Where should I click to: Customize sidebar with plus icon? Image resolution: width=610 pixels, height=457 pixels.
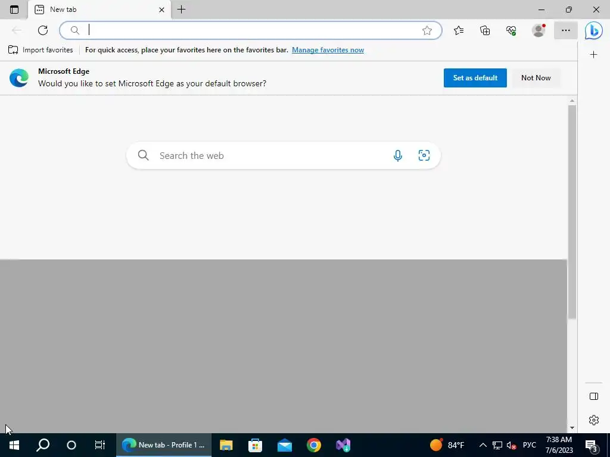[x=594, y=54]
